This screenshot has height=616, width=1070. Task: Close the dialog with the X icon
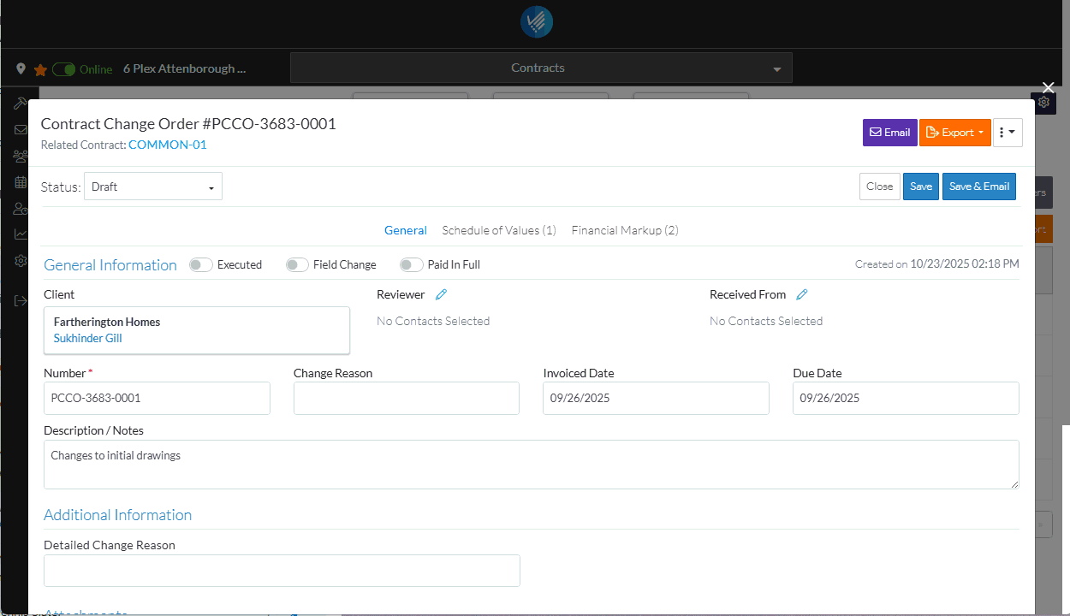[x=1049, y=87]
